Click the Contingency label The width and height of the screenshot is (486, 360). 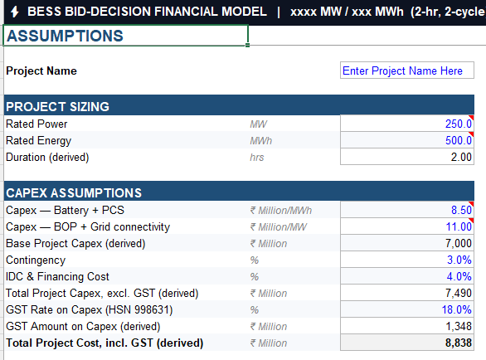pos(36,260)
